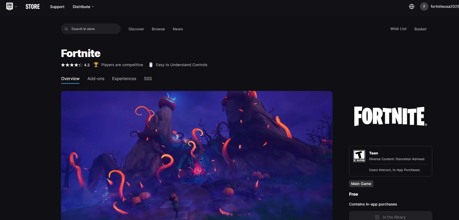Image resolution: width=459 pixels, height=220 pixels.
Task: Expand the Epic Games logo dropdown chevron
Action: pyautogui.click(x=16, y=7)
